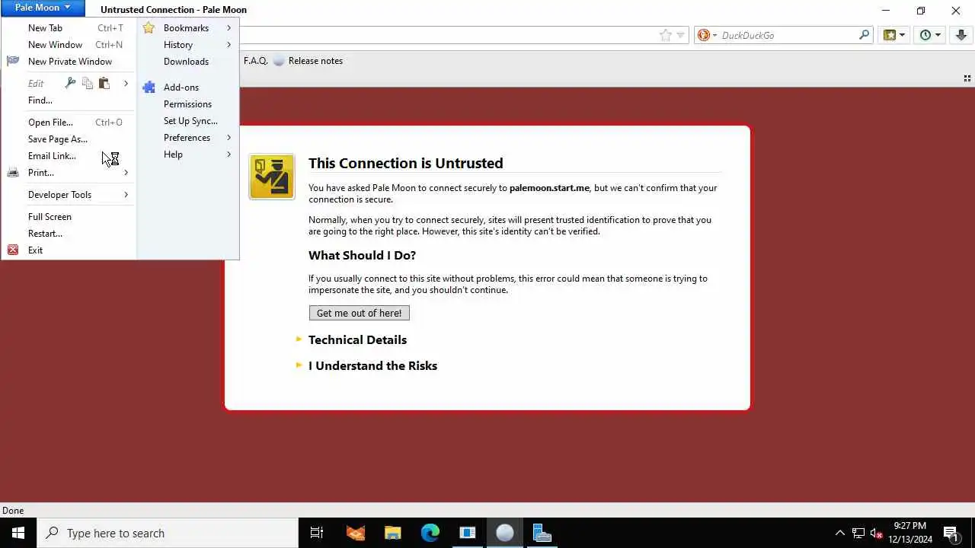The width and height of the screenshot is (975, 548).
Task: Select New Tab menu item
Action: [x=69, y=28]
